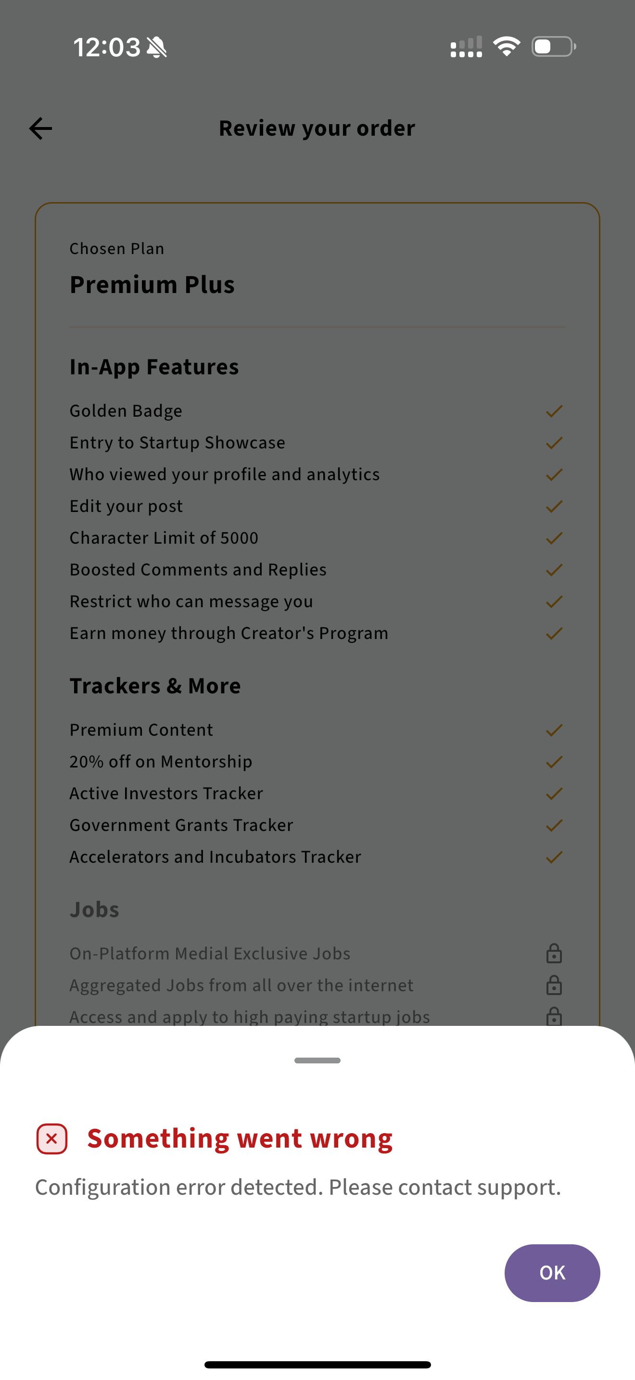Tap the lock icon beside Aggregated Jobs

click(554, 985)
